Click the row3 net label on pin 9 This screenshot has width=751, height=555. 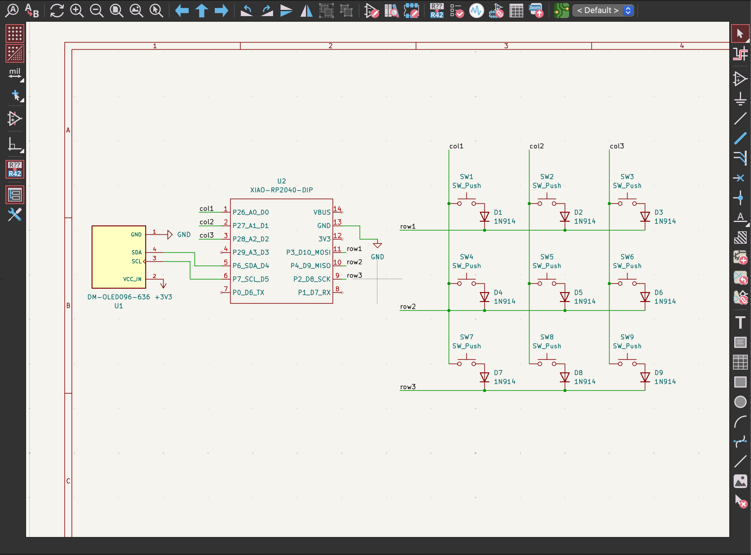[x=354, y=275]
